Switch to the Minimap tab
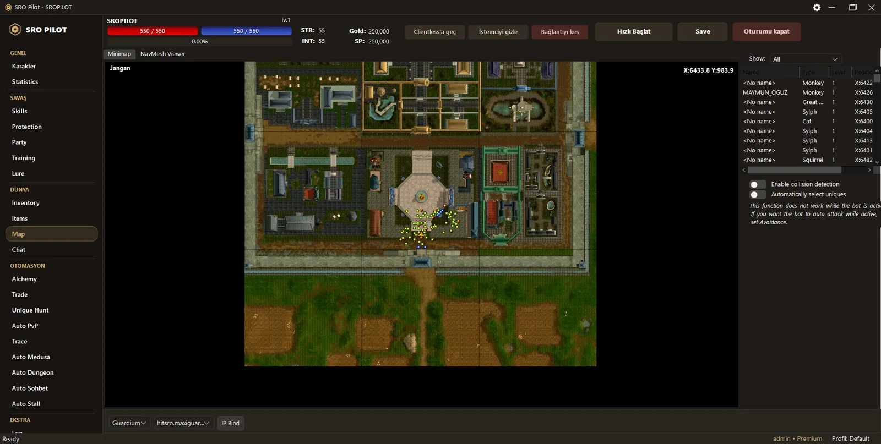This screenshot has width=881, height=444. point(119,54)
